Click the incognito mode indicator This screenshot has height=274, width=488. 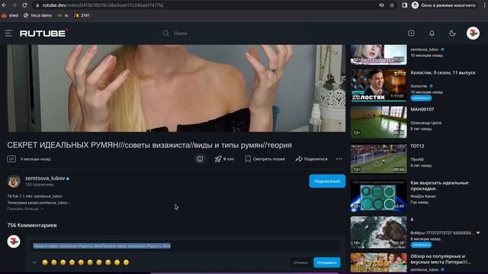(x=444, y=5)
